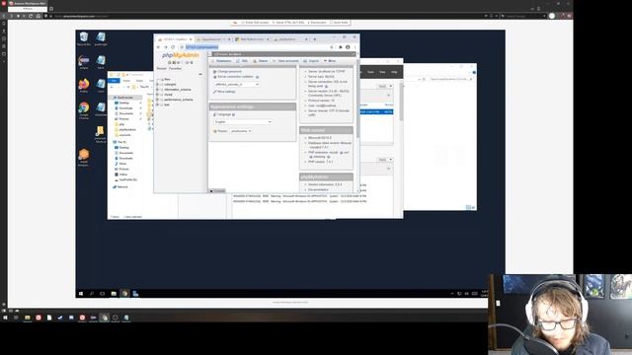Image resolution: width=632 pixels, height=355 pixels.
Task: Click the Change password link
Action: coord(229,71)
